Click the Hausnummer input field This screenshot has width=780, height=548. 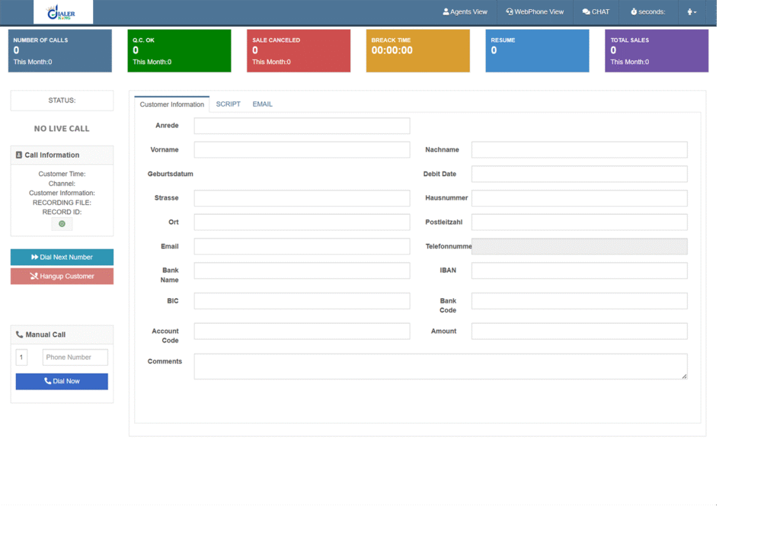coord(580,198)
